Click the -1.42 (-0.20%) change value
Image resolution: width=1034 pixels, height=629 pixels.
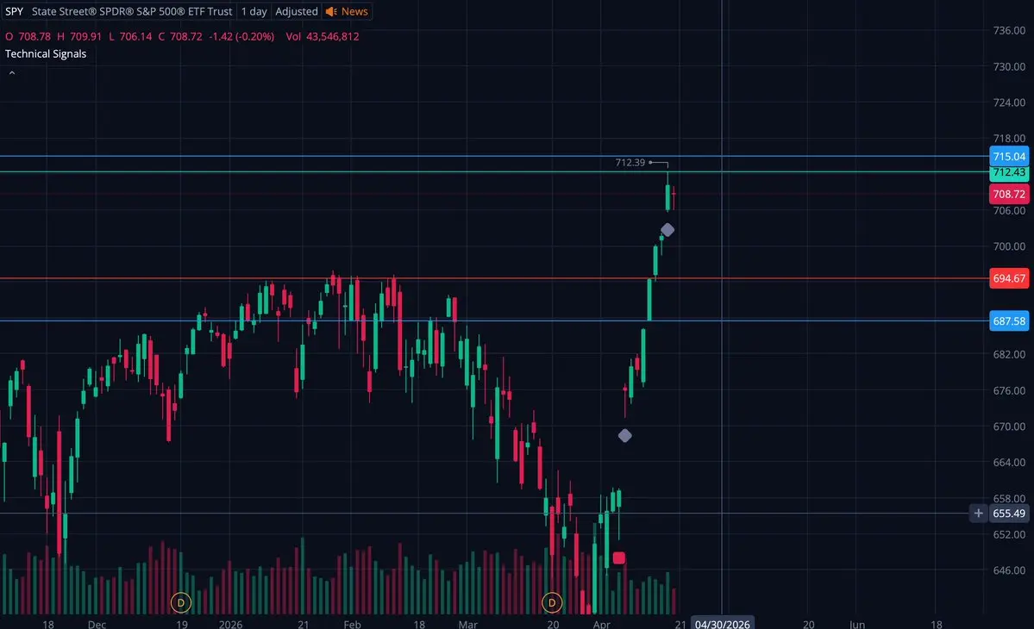click(x=241, y=36)
